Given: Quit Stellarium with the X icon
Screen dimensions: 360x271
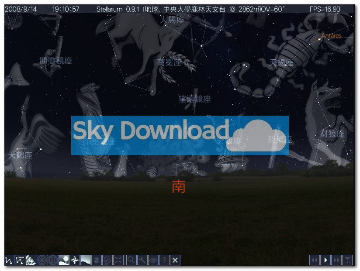Looking at the screenshot, I should pos(175,260).
